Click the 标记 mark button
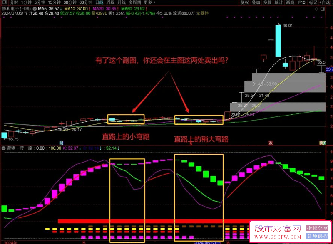Image resolution: width=333 pixels, height=244 pixels. pos(313,2)
